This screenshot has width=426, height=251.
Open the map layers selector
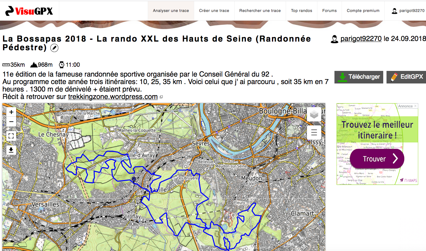tap(314, 115)
